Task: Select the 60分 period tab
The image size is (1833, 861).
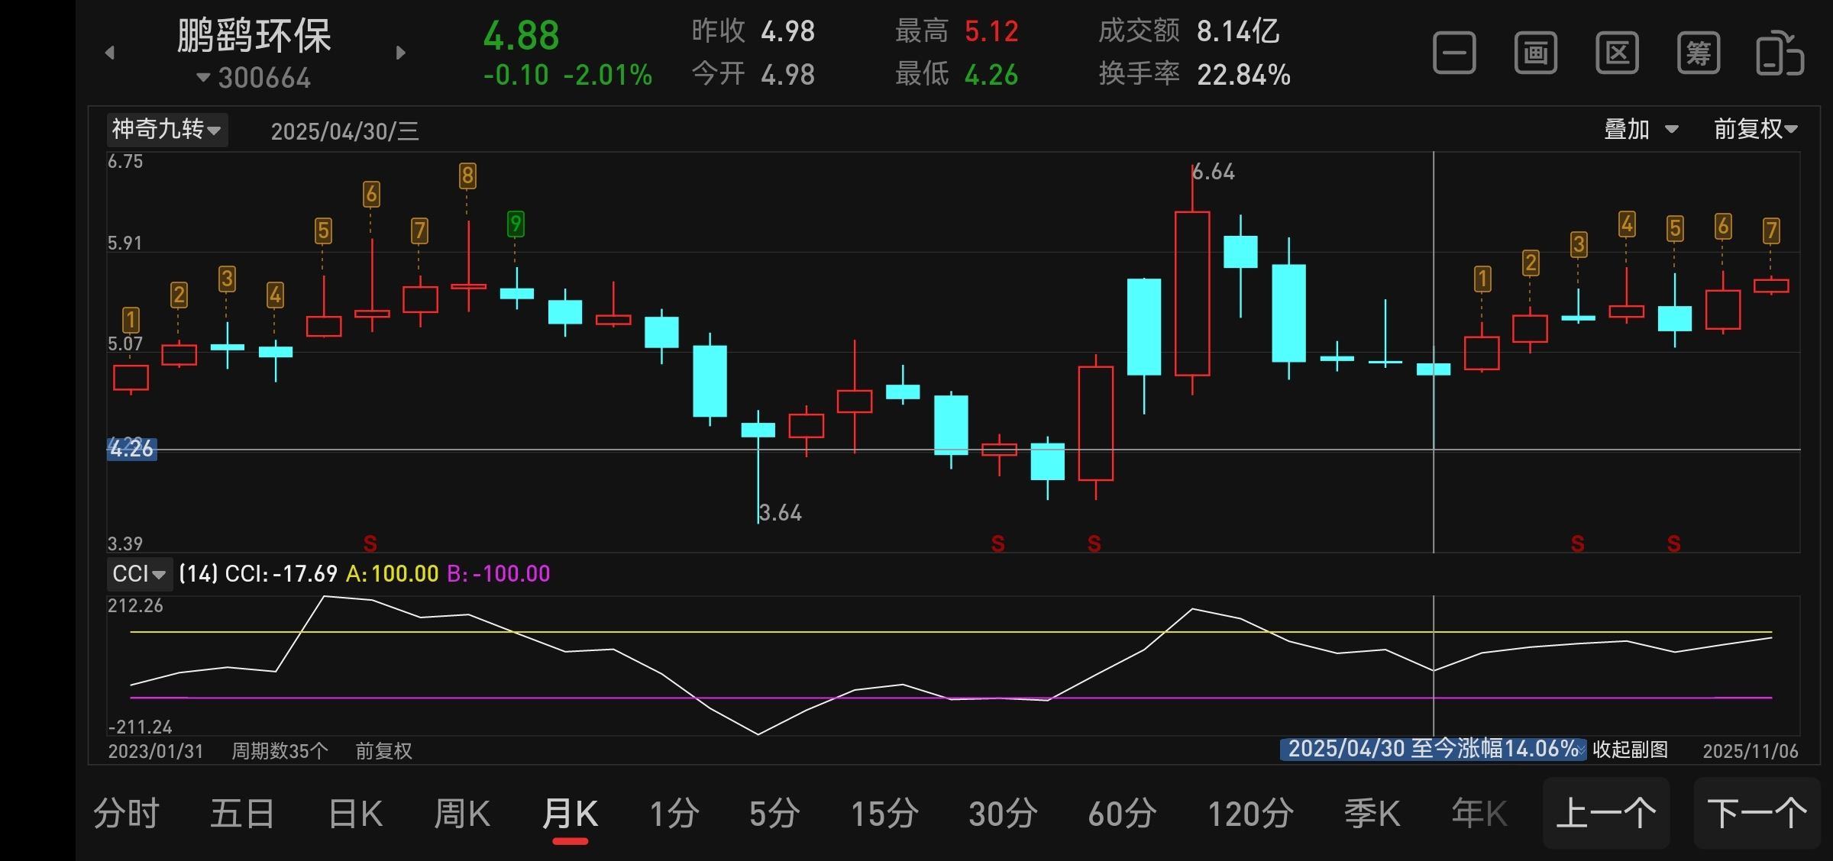Action: 1122,814
